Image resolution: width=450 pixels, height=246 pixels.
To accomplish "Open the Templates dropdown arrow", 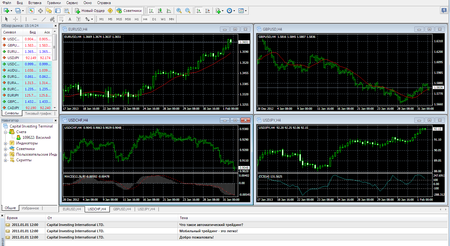I will point(246,11).
